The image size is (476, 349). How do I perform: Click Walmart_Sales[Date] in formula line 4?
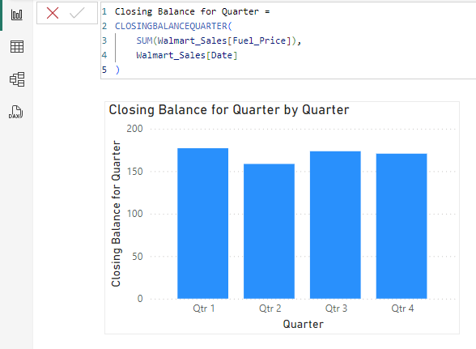tap(187, 55)
